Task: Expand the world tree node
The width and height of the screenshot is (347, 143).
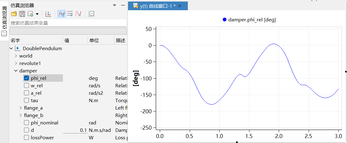Action: point(16,56)
